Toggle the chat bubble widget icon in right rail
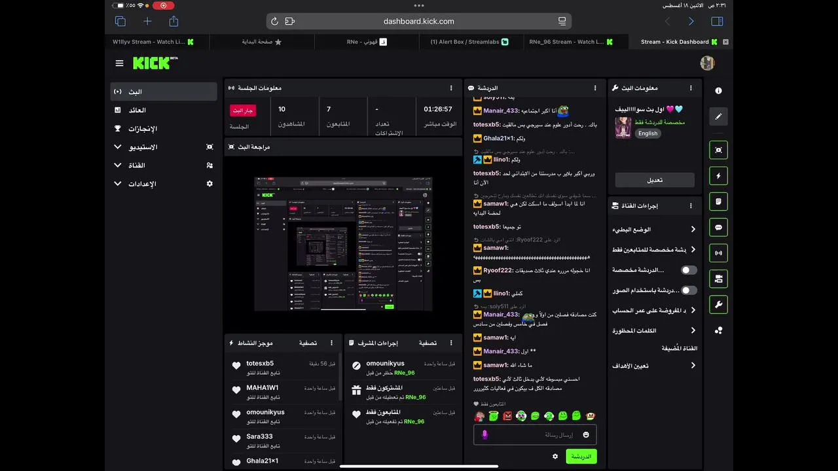Image resolution: width=838 pixels, height=471 pixels. tap(718, 228)
